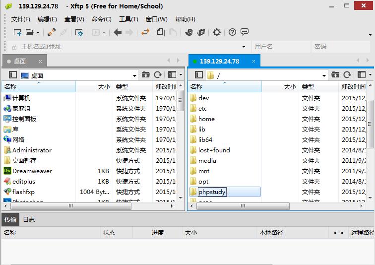Click the New Session toolbar icon
375x265 pixels.
[17, 32]
